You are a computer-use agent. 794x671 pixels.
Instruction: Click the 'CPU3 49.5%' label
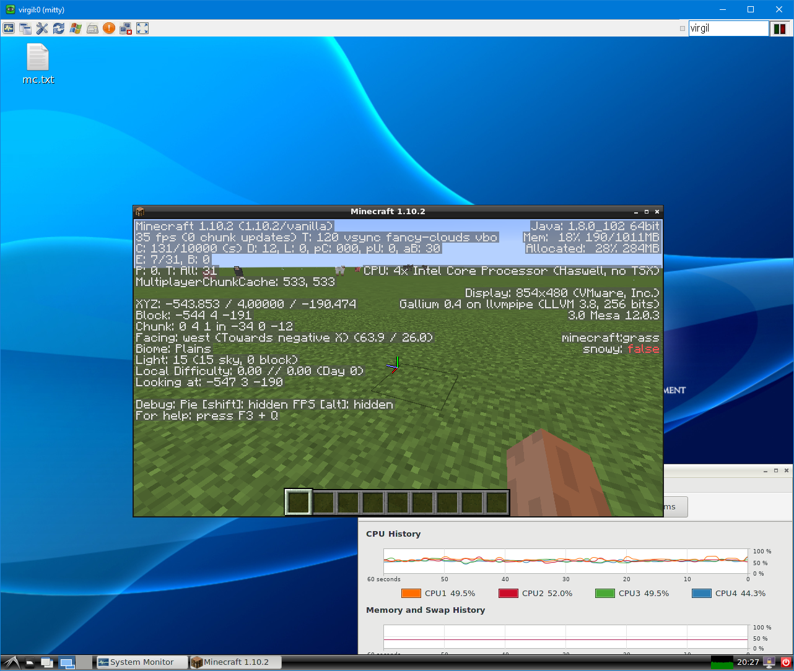[643, 593]
